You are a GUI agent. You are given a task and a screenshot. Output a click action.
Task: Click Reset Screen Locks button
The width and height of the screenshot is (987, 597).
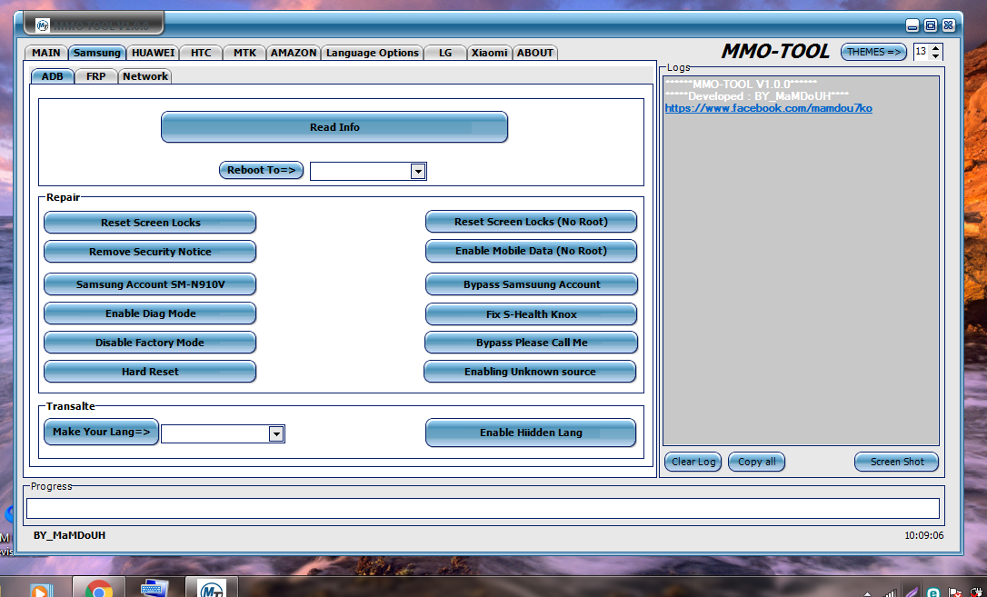coord(150,222)
